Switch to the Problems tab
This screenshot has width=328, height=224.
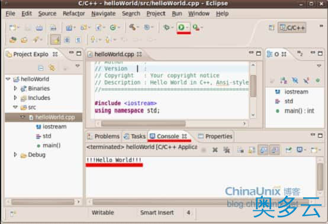click(104, 137)
